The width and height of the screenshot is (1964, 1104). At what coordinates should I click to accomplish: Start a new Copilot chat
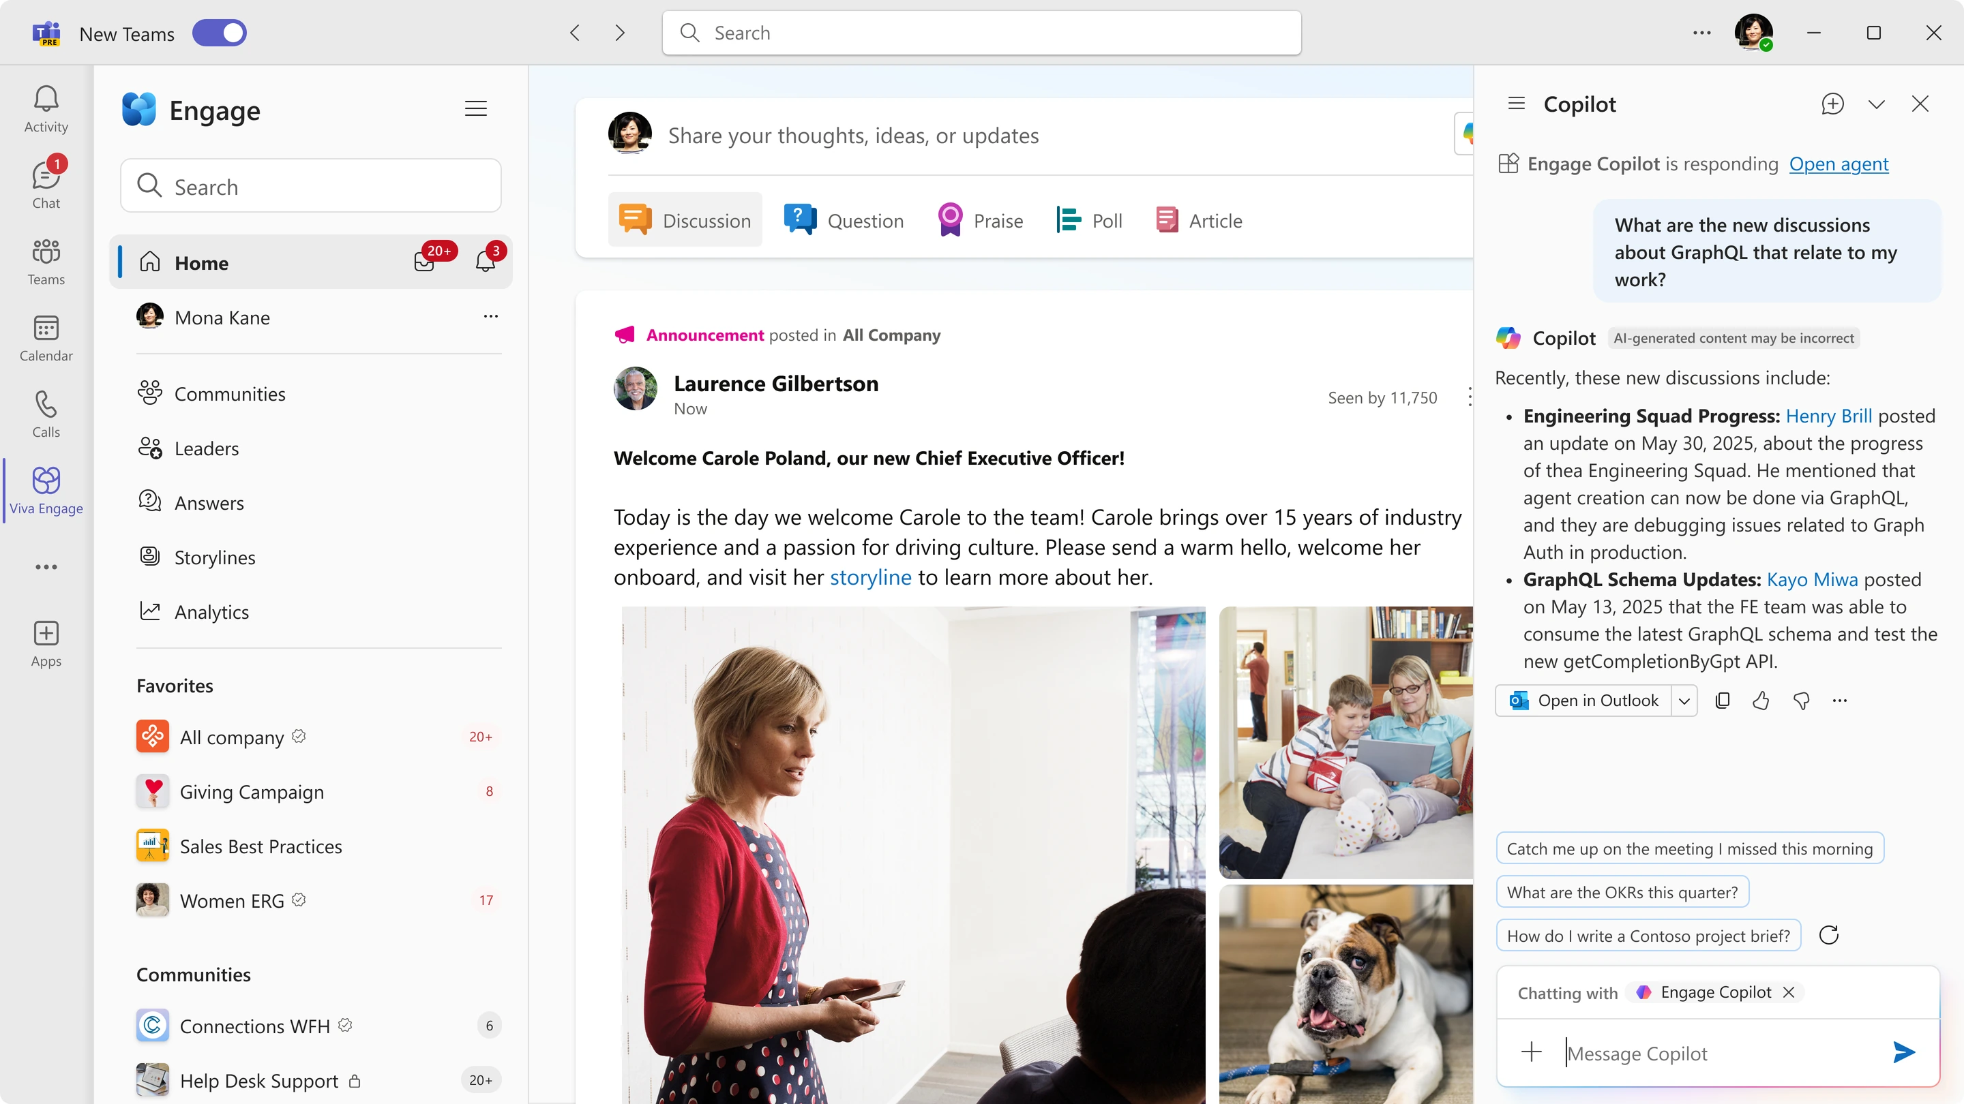point(1833,104)
